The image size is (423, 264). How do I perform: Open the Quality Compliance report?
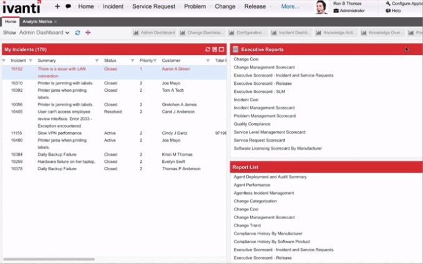coord(252,124)
